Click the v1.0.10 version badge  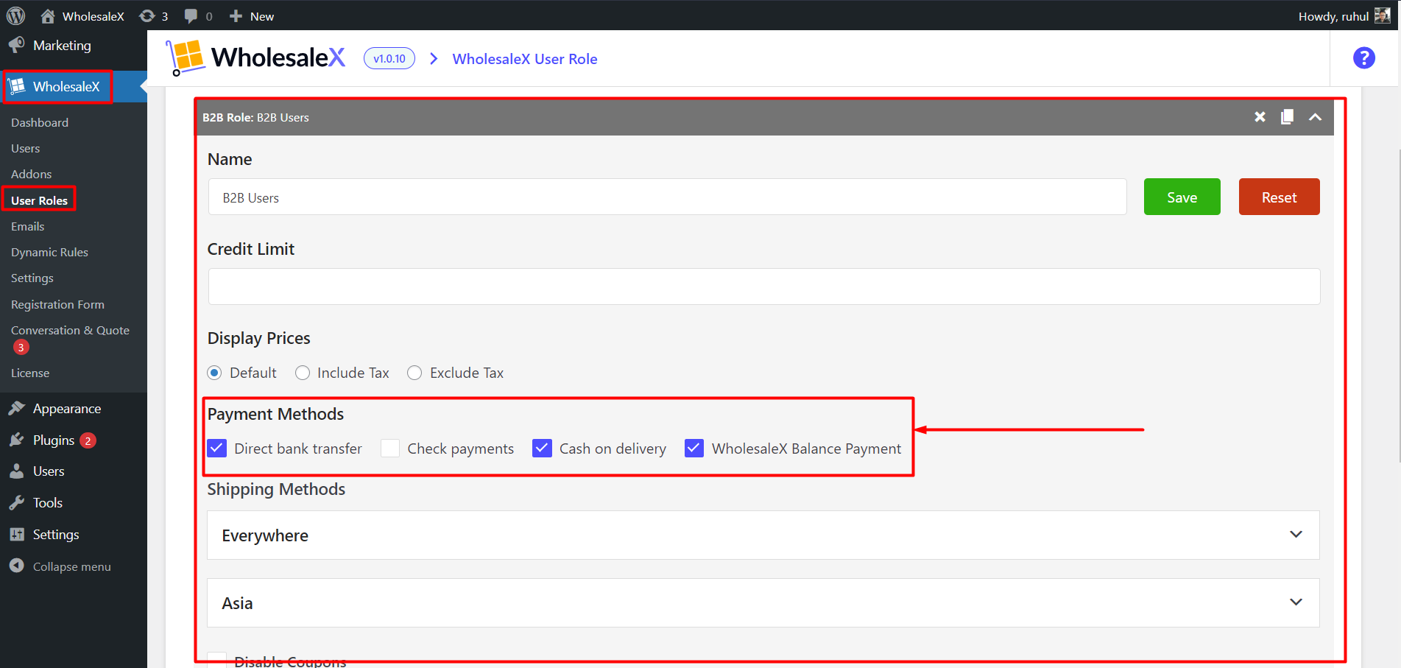(x=389, y=58)
